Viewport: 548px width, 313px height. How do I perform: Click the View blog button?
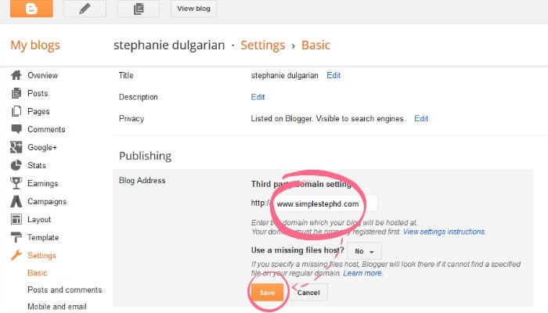(x=193, y=9)
